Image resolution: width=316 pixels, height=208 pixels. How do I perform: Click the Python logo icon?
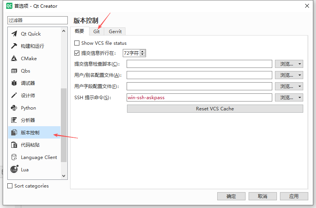[x=14, y=108]
